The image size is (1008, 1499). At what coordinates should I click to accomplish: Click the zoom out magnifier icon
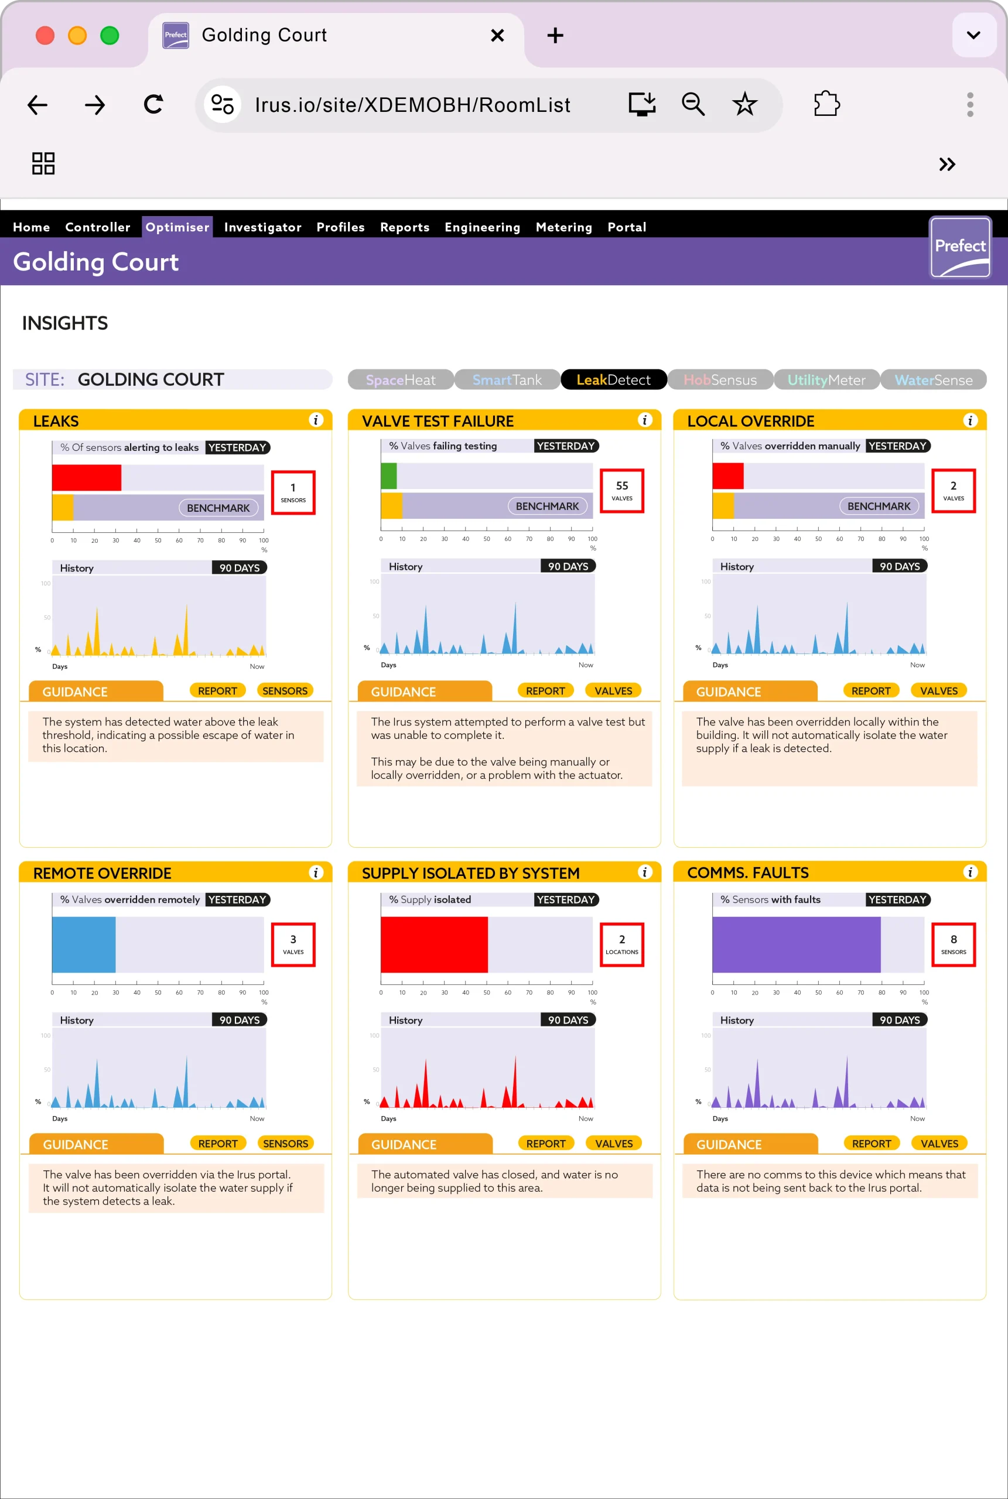coord(693,105)
